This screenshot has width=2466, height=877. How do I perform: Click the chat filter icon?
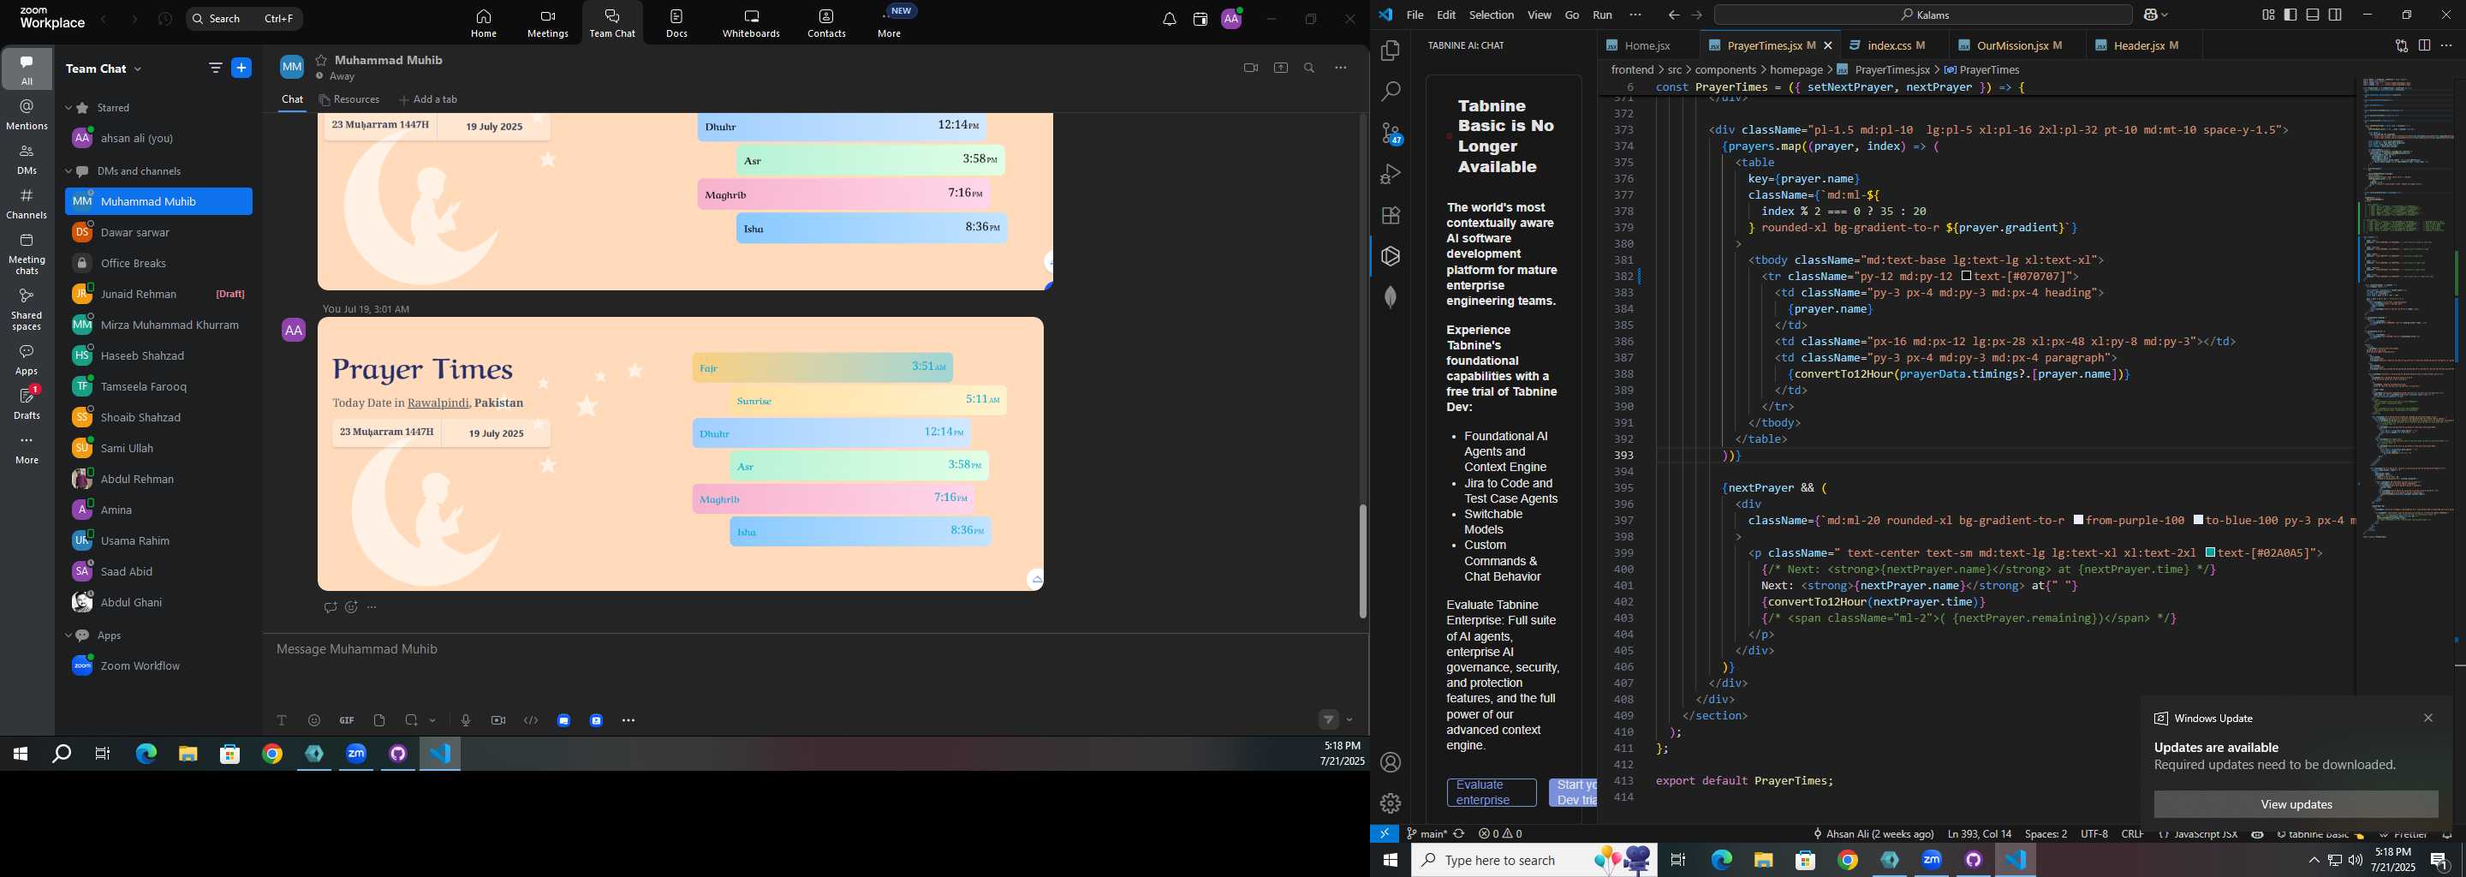214,68
